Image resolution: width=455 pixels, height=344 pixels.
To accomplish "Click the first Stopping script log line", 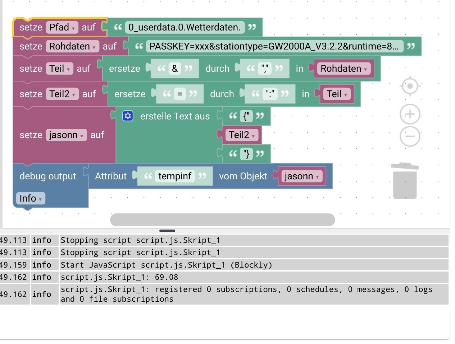I will [x=254, y=240].
